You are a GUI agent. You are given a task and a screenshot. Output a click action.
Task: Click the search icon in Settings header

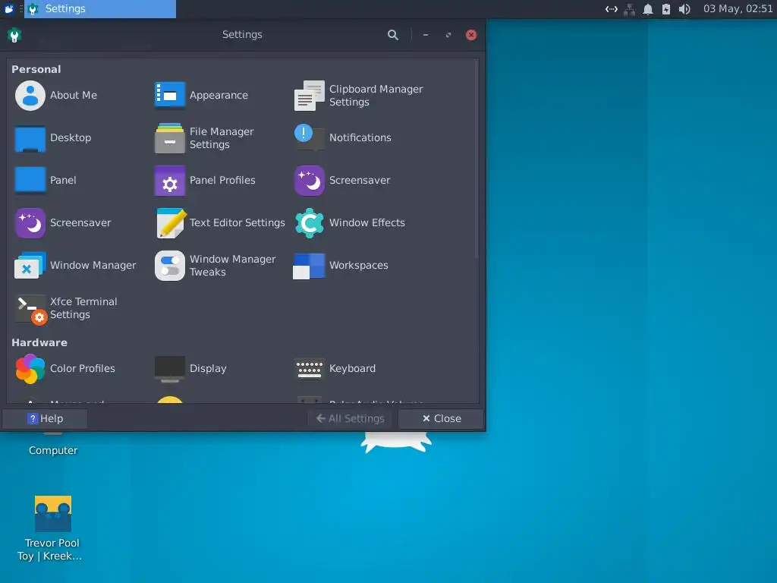(x=393, y=35)
